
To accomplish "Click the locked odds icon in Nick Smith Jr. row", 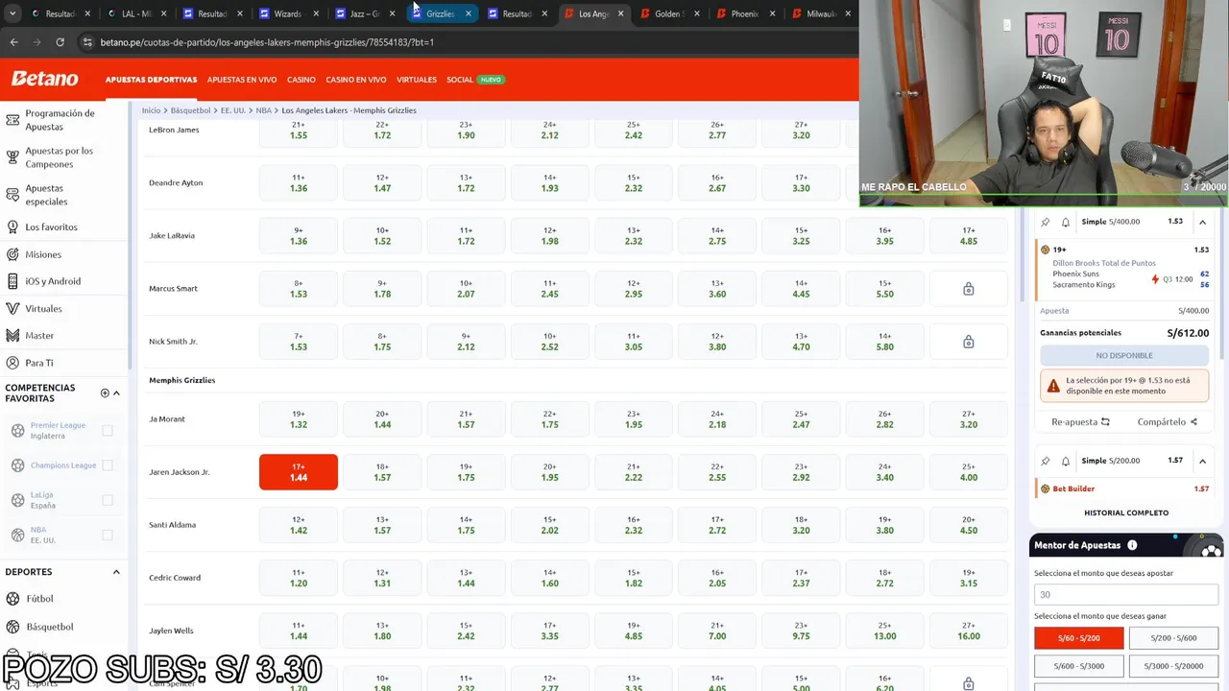I will click(968, 342).
